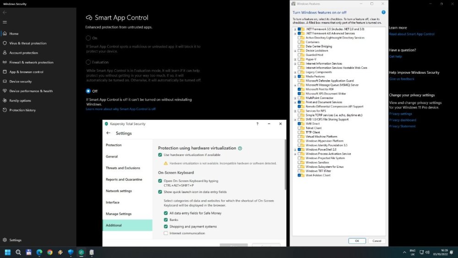Open Google Chrome from the taskbar
The image size is (458, 258).
tap(49, 252)
